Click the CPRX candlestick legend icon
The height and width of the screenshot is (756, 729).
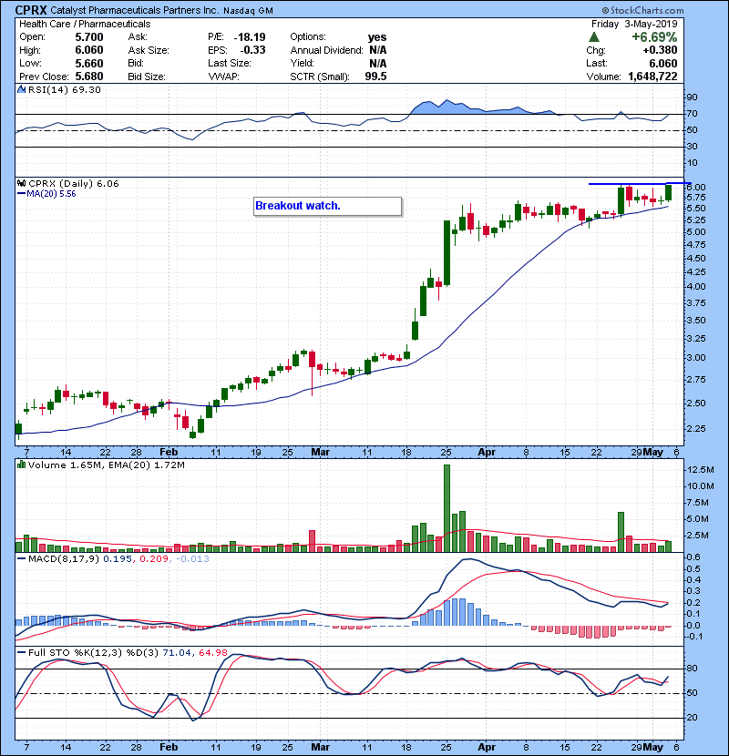pyautogui.click(x=21, y=183)
